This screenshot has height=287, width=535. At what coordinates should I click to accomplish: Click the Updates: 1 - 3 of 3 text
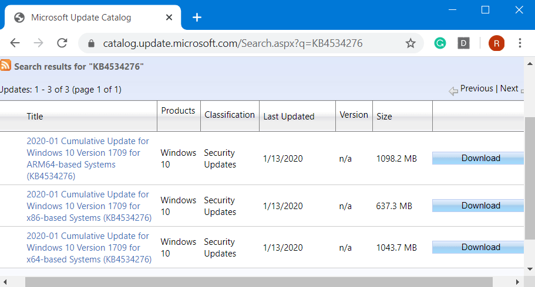(x=60, y=90)
